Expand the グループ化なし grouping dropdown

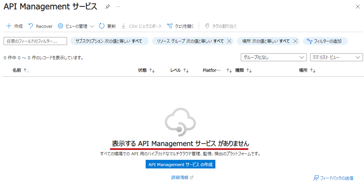(x=274, y=57)
